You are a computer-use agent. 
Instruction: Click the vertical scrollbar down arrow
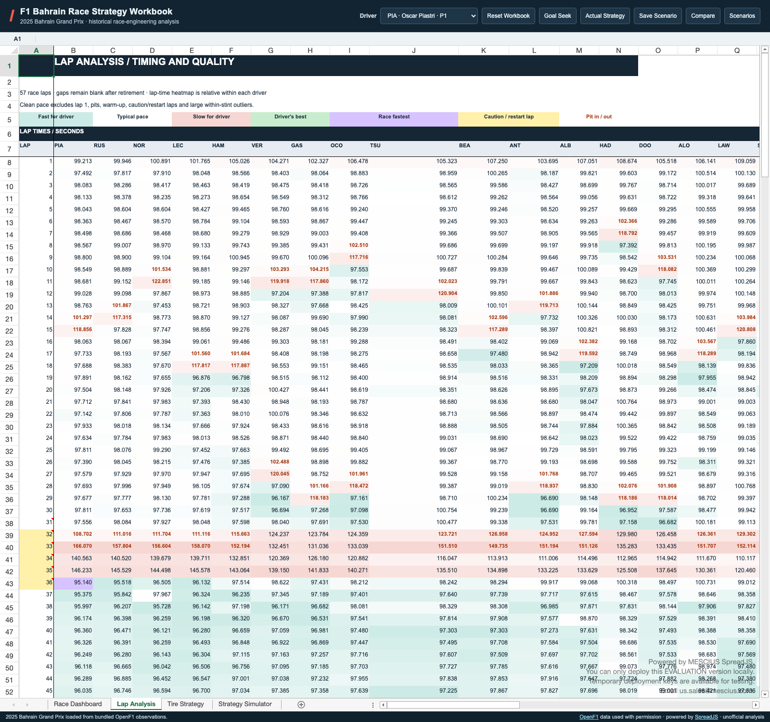click(x=765, y=694)
